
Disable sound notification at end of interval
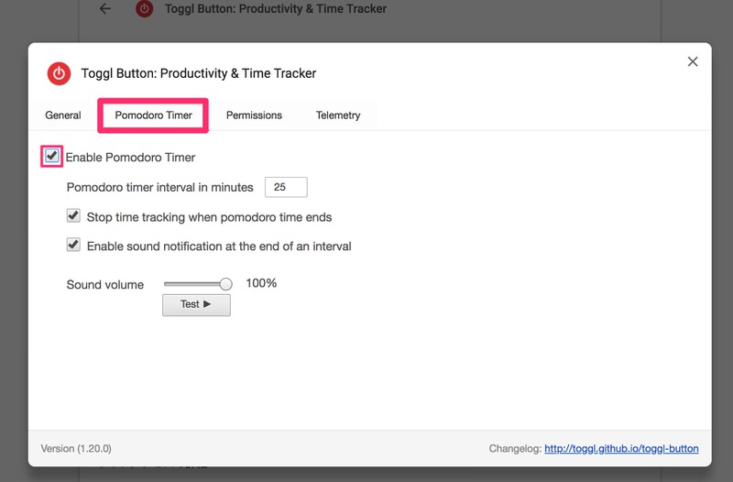click(x=73, y=245)
